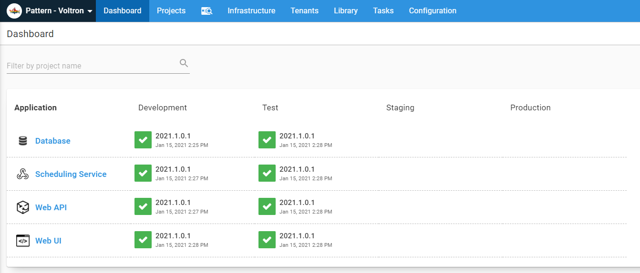Click the Database project stack icon
The width and height of the screenshot is (640, 273).
pyautogui.click(x=23, y=141)
